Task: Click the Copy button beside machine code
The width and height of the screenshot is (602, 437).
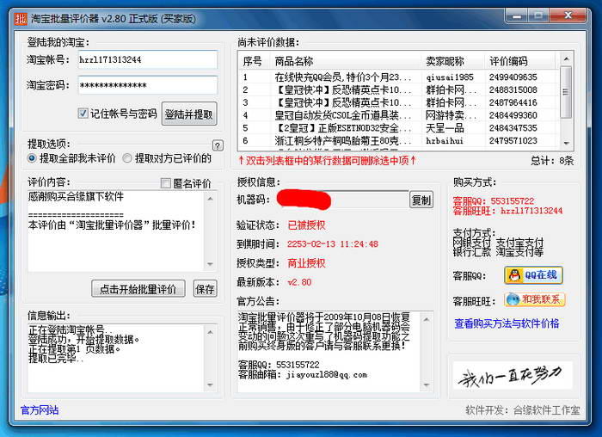Action: point(421,200)
